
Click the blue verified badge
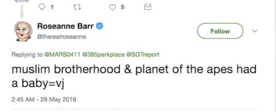(x=100, y=27)
